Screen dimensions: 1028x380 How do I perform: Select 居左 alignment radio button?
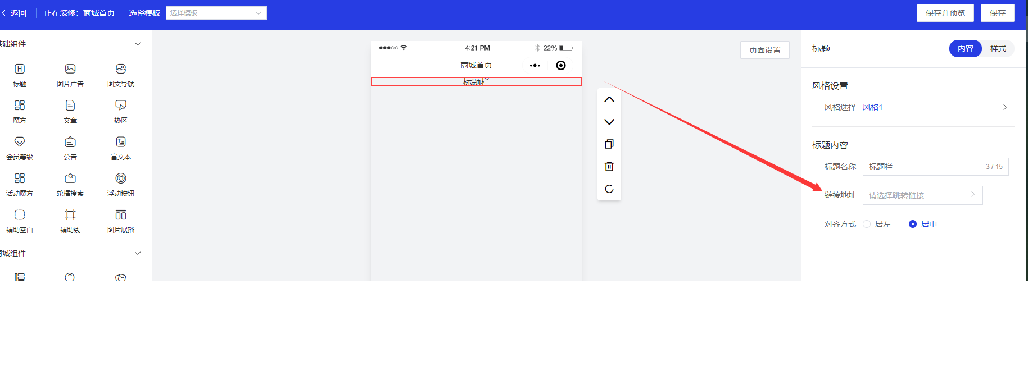coord(867,224)
